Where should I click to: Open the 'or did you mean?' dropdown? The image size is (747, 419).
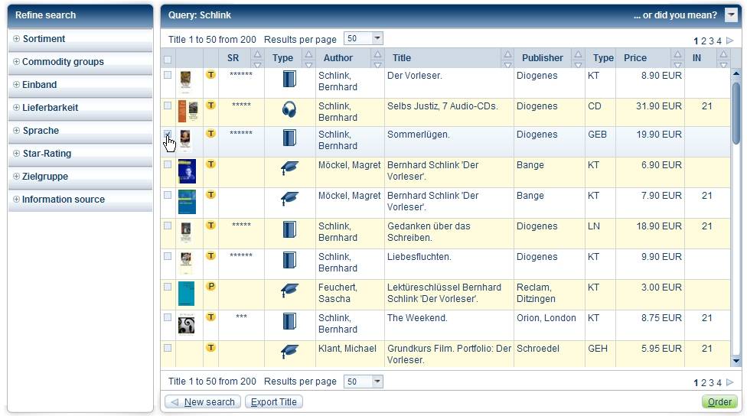731,15
